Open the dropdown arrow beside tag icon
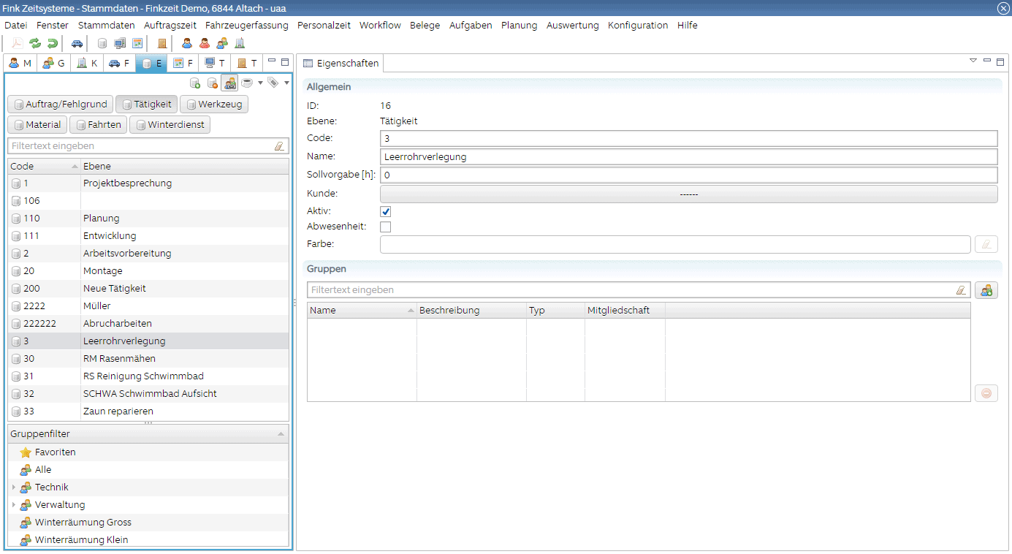Screen dimensions: 1012x554 (x=286, y=83)
